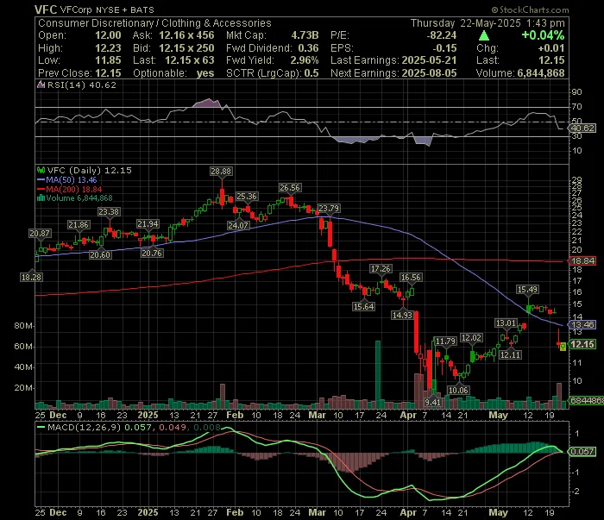Click the 80M volume scale label
The height and width of the screenshot is (520, 604).
24,326
